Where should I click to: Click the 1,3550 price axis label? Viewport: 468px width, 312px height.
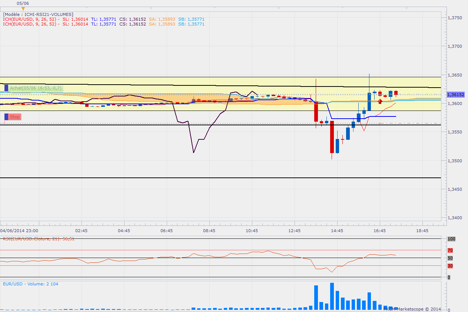tap(454, 132)
